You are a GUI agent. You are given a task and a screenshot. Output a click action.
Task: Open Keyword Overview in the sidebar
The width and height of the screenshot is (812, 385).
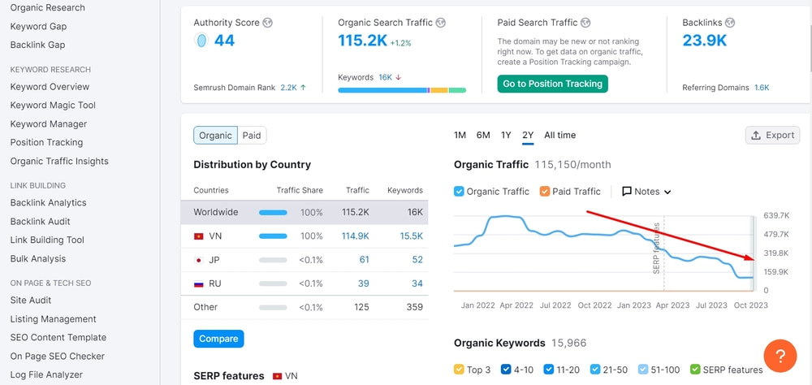pyautogui.click(x=50, y=87)
